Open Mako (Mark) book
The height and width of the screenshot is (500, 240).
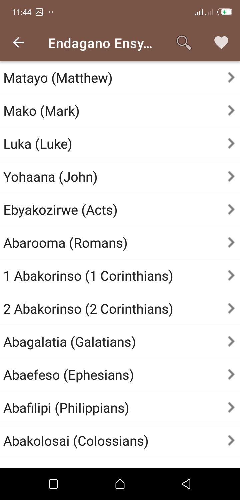pyautogui.click(x=120, y=111)
